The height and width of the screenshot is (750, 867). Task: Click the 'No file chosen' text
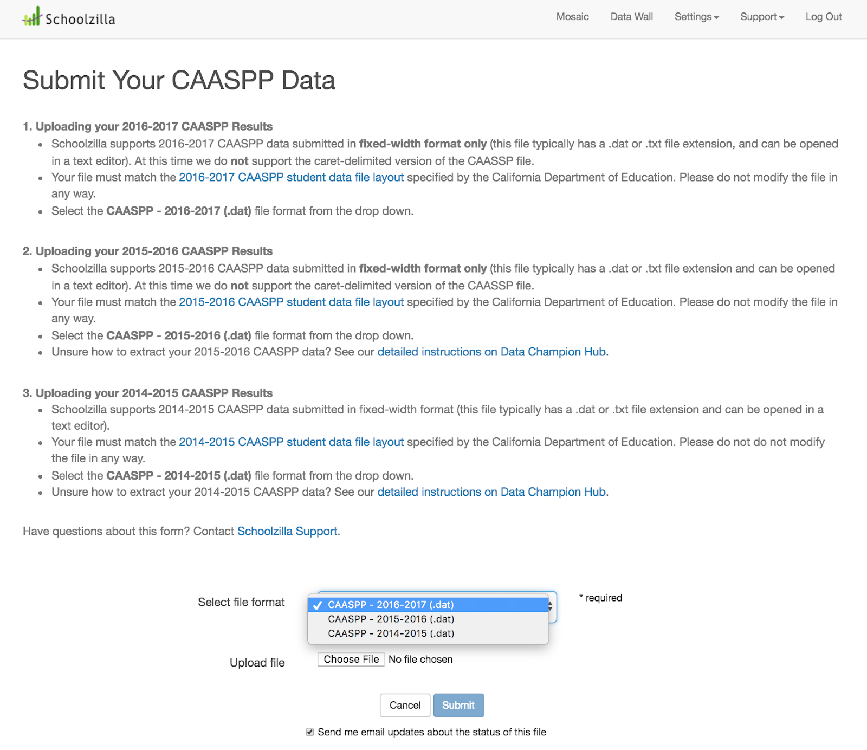click(x=420, y=659)
